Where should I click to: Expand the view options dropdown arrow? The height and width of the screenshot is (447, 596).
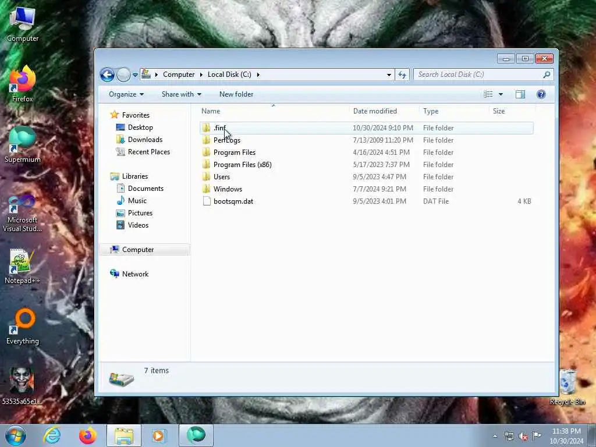pyautogui.click(x=501, y=94)
